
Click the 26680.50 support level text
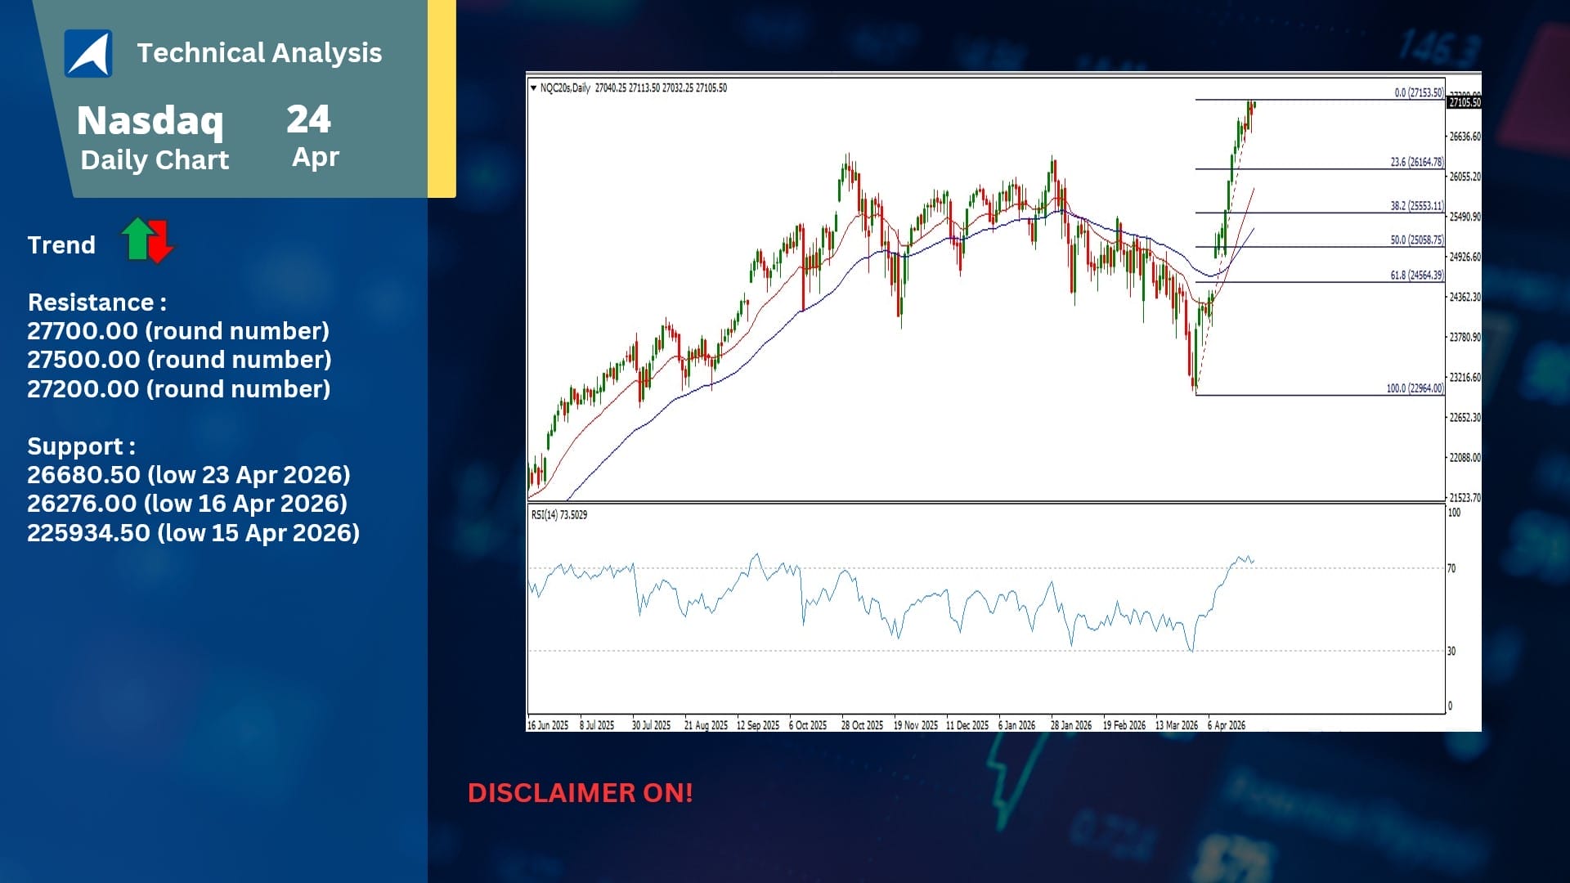pyautogui.click(x=188, y=475)
